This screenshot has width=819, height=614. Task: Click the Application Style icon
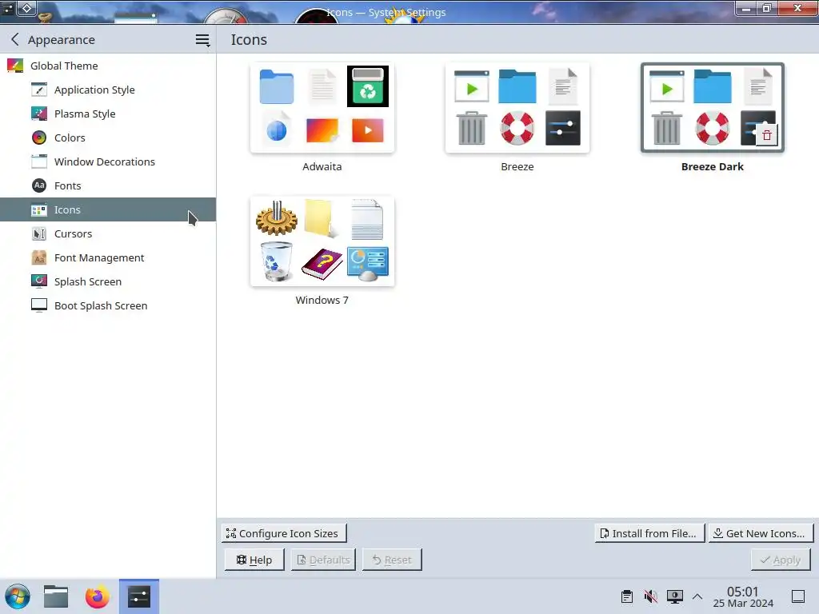[39, 90]
